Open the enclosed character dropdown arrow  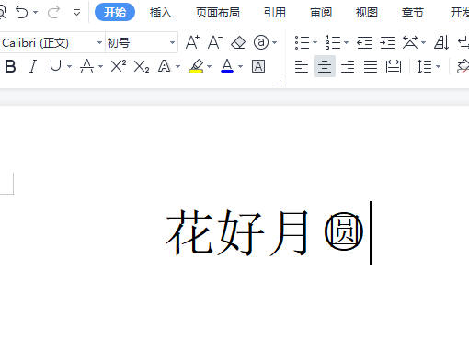pyautogui.click(x=275, y=42)
